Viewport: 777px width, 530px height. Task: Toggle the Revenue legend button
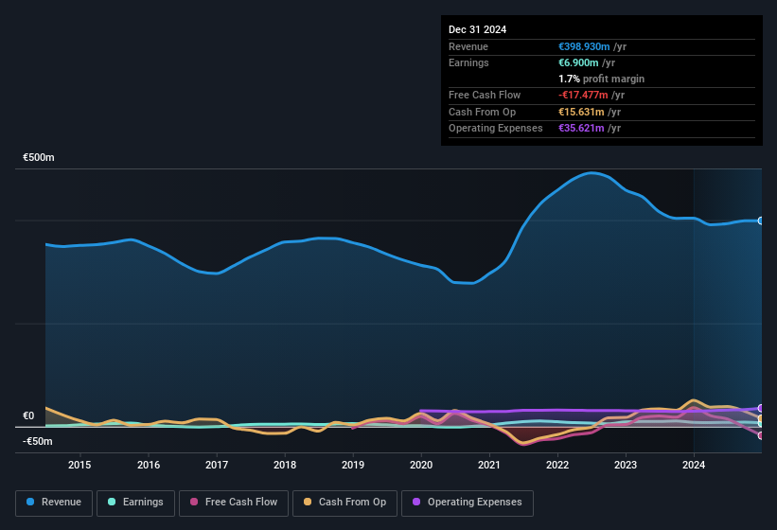[x=54, y=503]
